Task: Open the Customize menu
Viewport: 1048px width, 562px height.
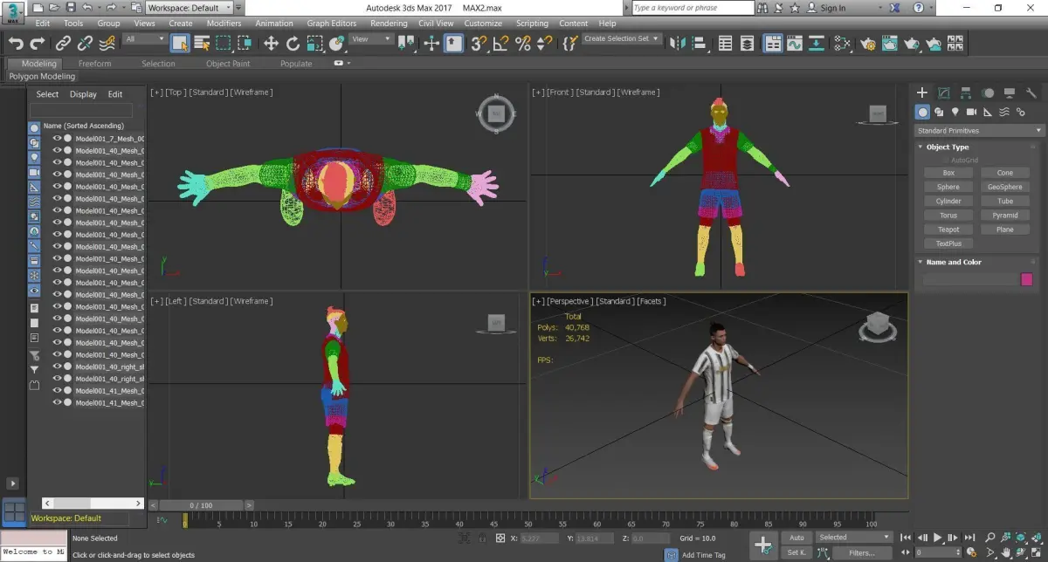Action: click(483, 24)
